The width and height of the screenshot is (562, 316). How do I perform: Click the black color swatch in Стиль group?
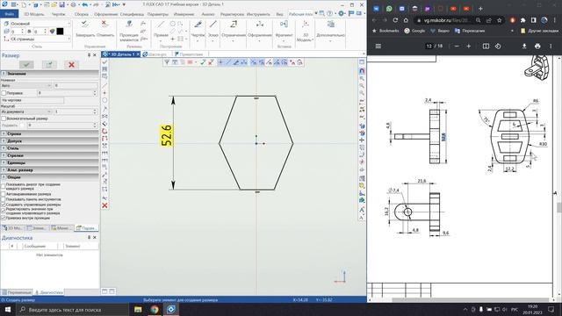60,32
